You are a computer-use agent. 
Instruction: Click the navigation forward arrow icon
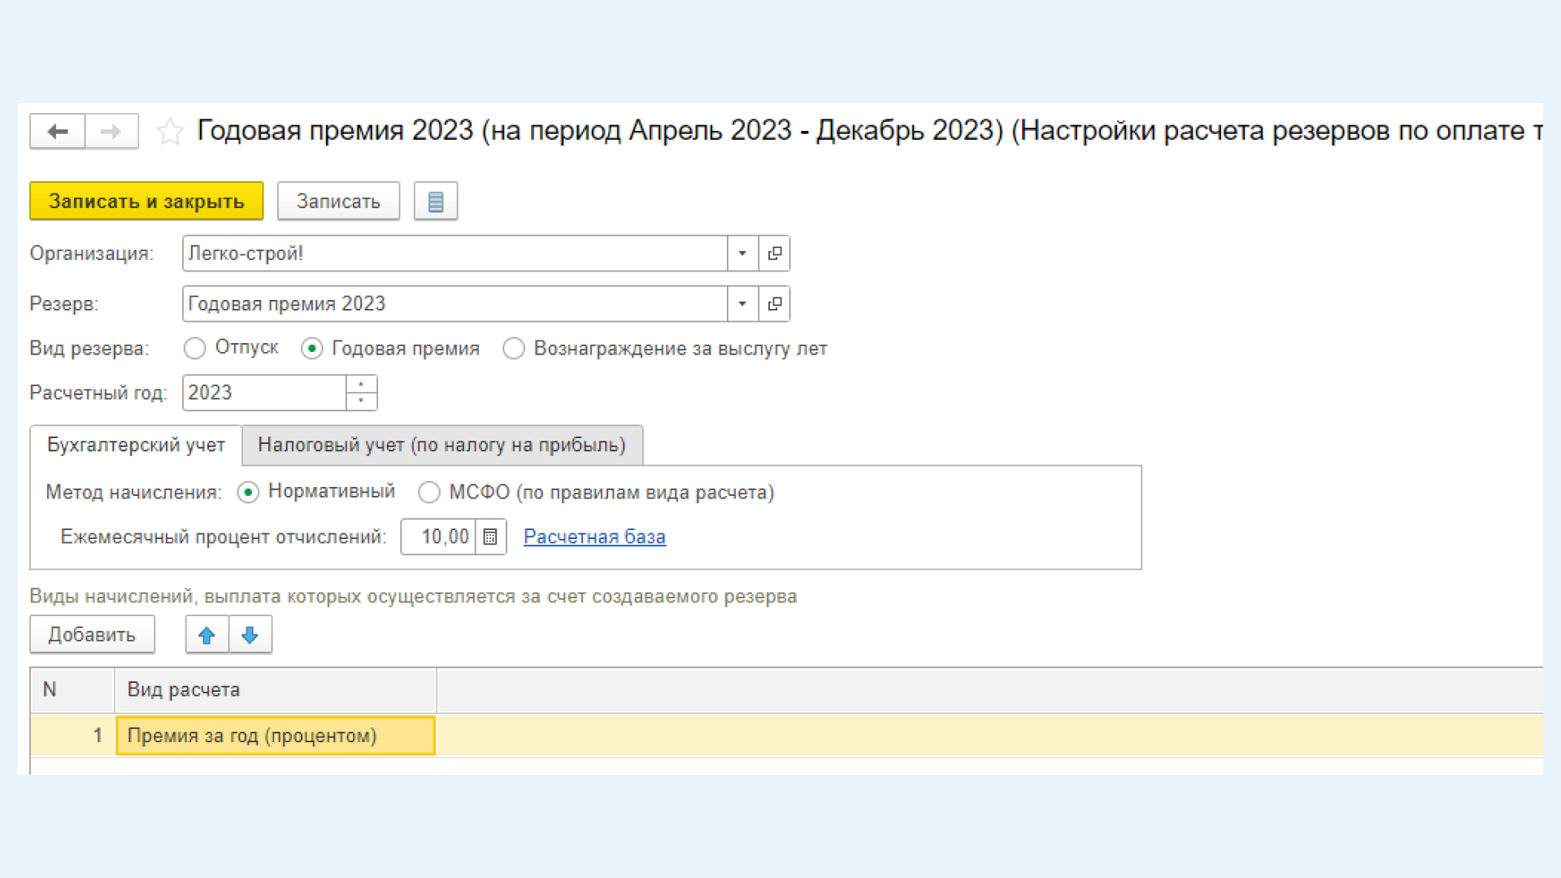(x=108, y=130)
